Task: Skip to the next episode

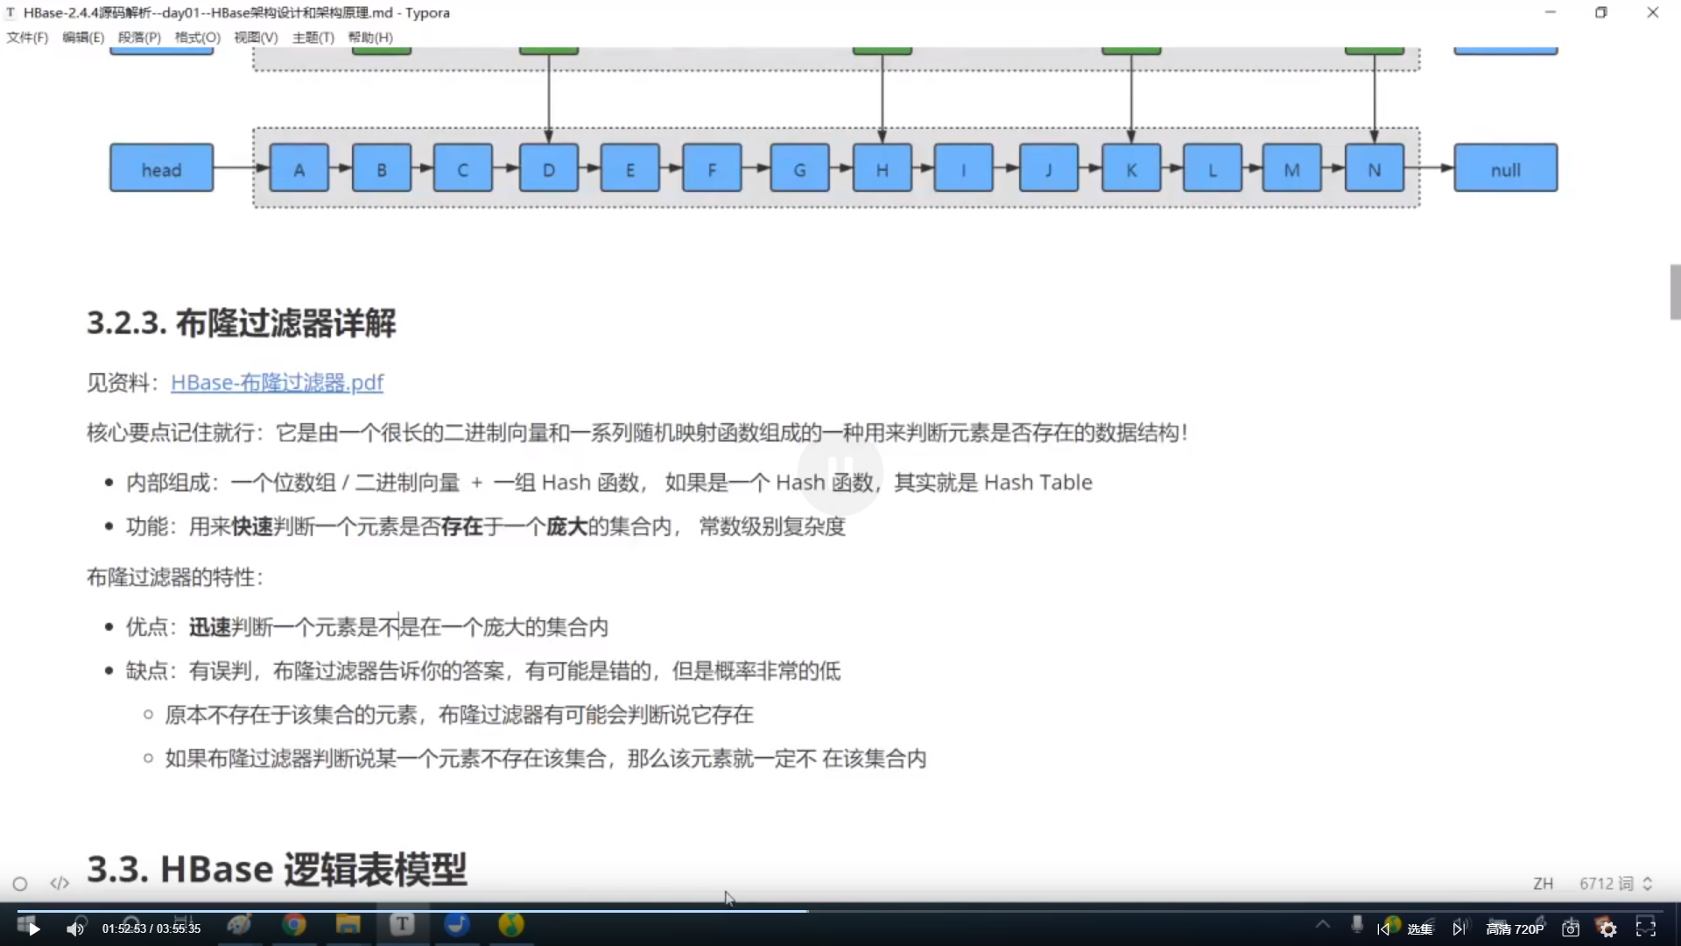Action: point(1459,928)
